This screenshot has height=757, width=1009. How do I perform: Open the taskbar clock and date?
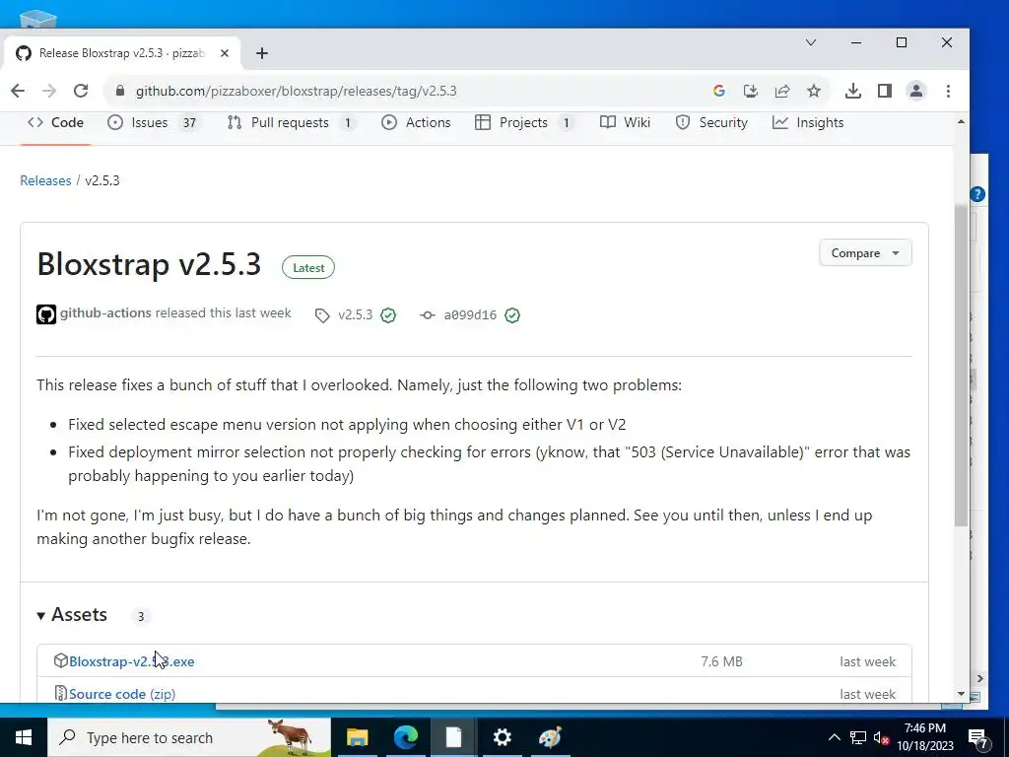coord(925,737)
